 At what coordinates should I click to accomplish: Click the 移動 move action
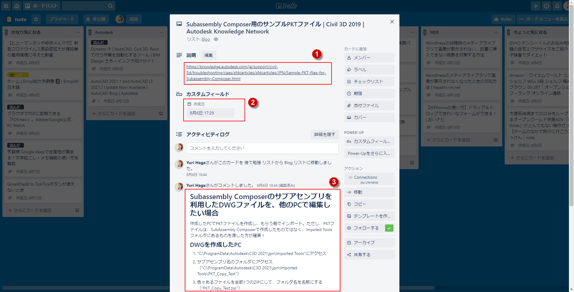pos(369,192)
